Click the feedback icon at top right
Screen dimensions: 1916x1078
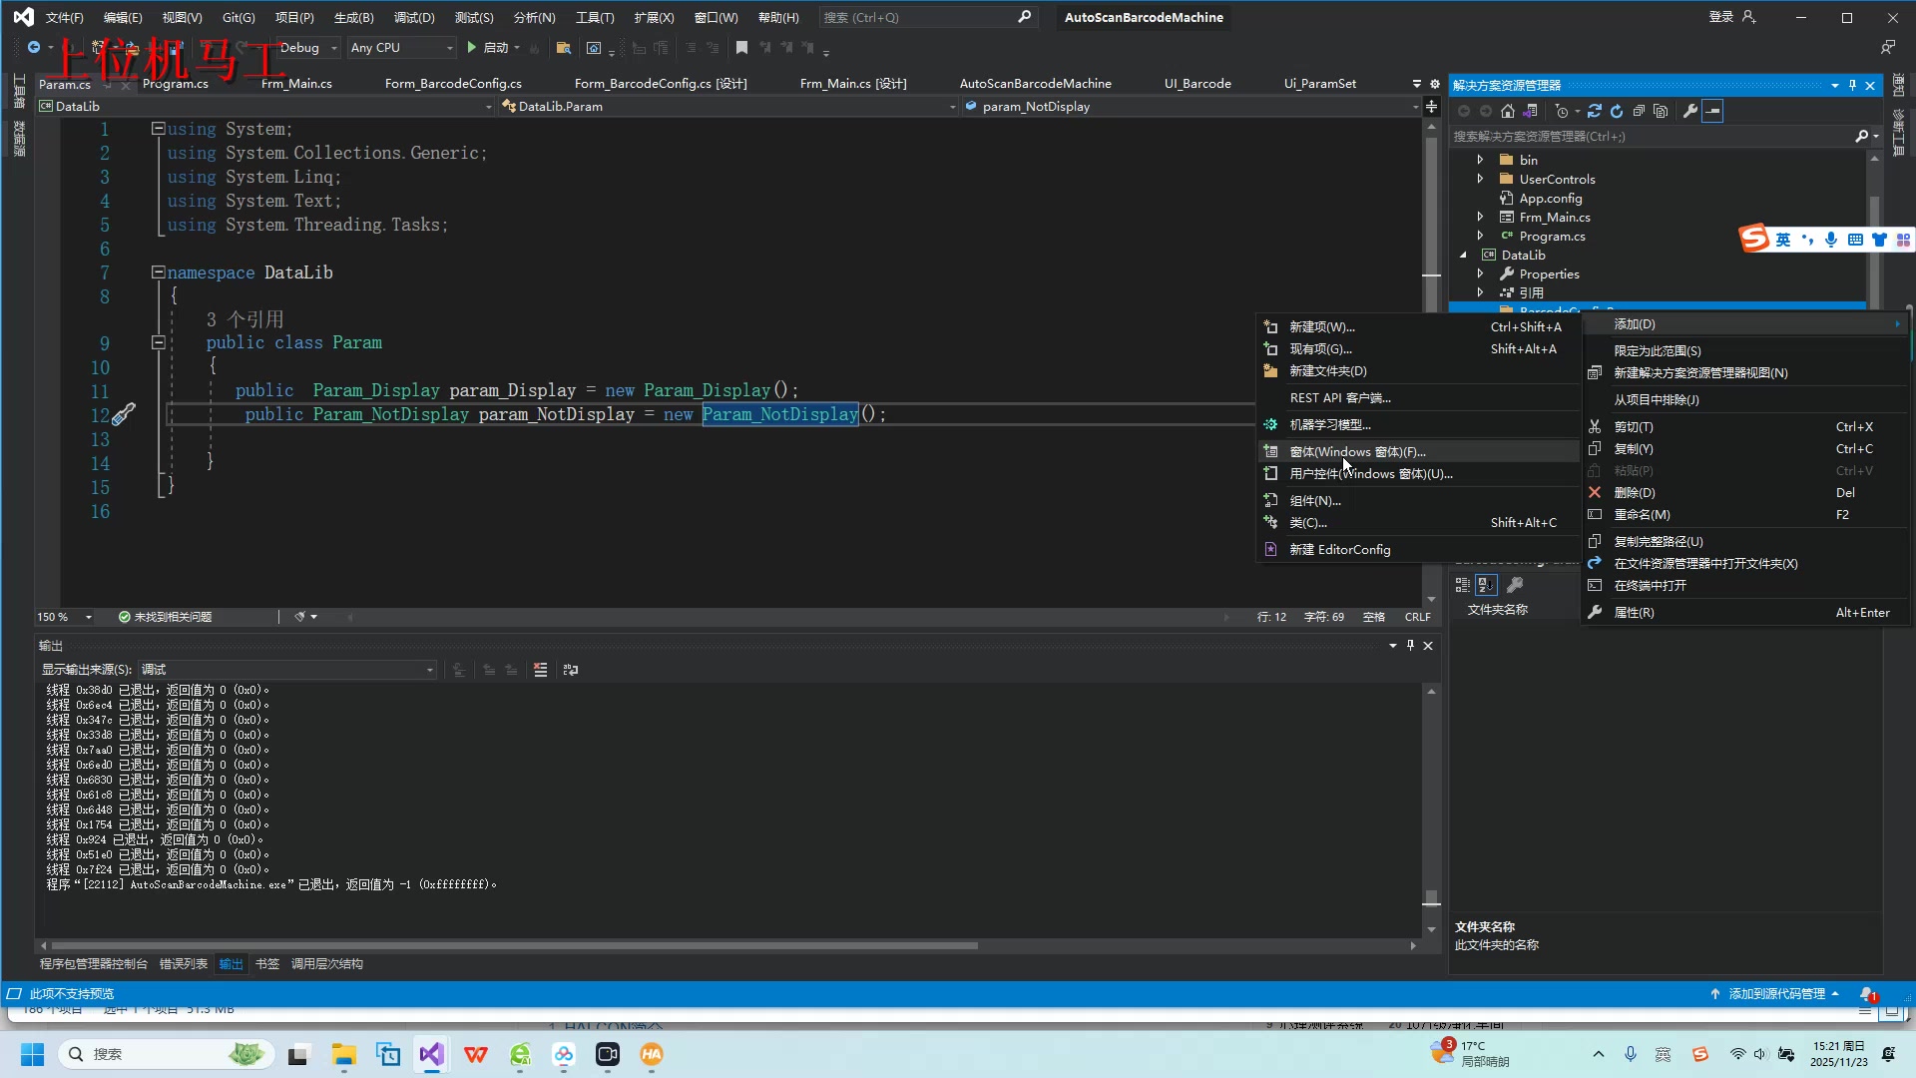point(1888,47)
